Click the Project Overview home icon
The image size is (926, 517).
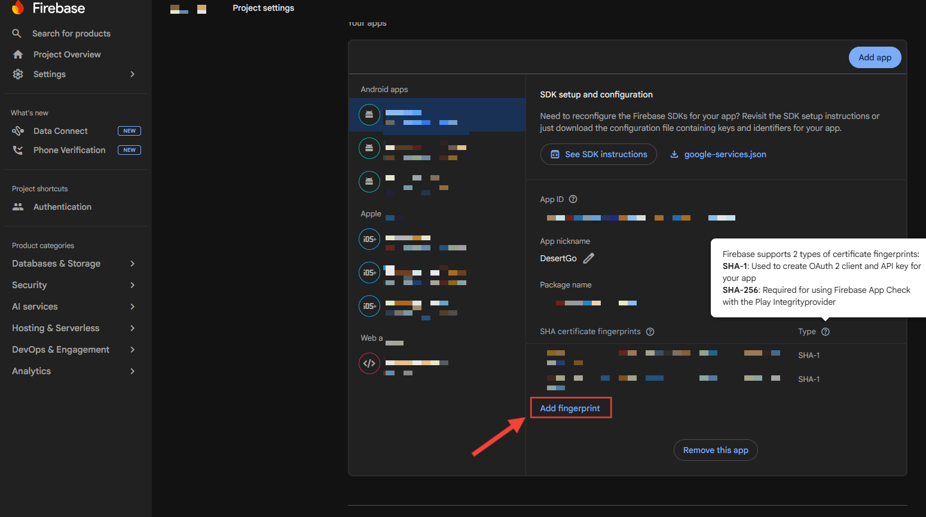pyautogui.click(x=18, y=54)
